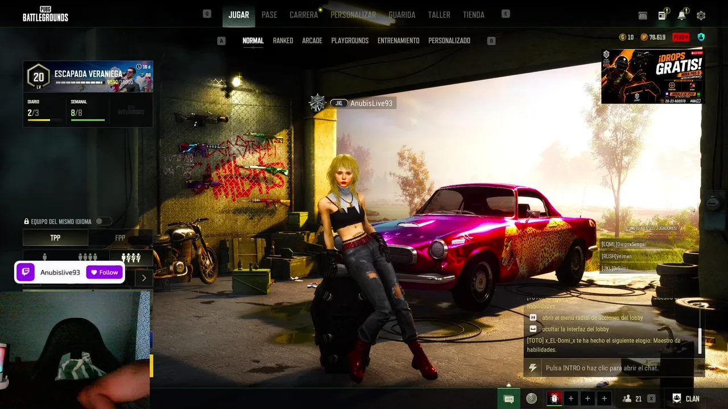Click the E next-tab key hint

click(506, 14)
